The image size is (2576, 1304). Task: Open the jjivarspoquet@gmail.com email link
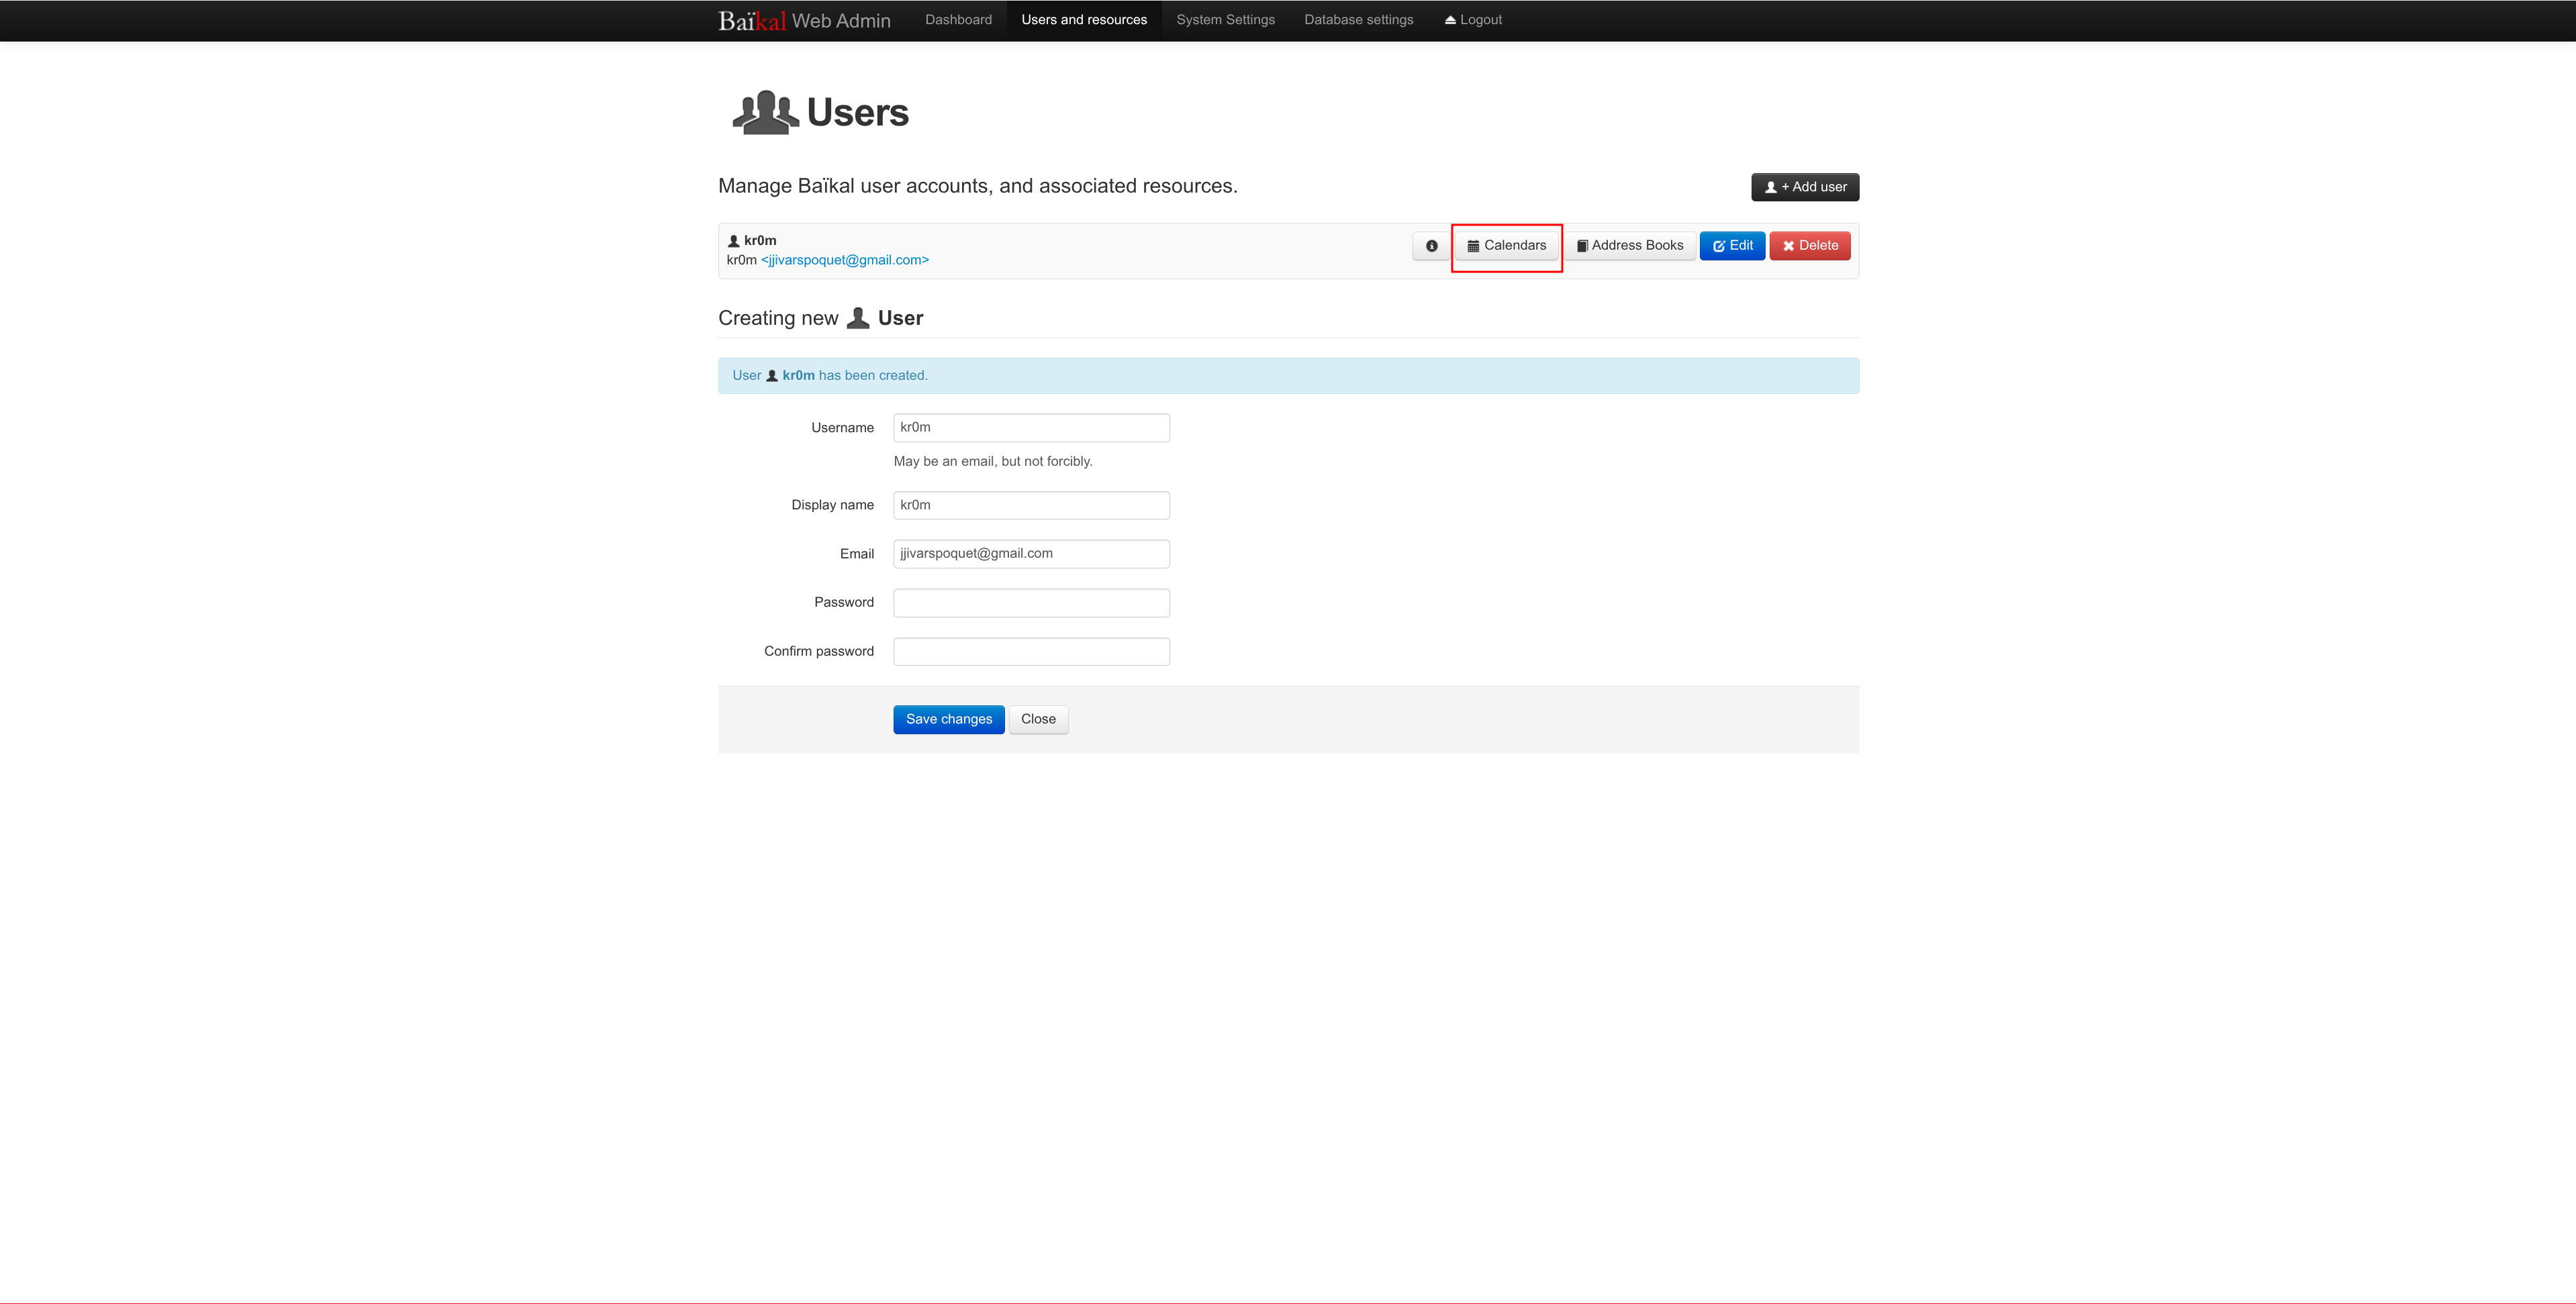[x=844, y=260]
